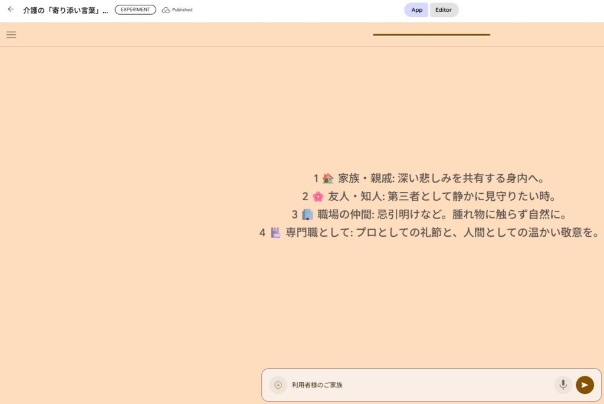Switch to the Editor tab
The height and width of the screenshot is (404, 604).
click(444, 10)
